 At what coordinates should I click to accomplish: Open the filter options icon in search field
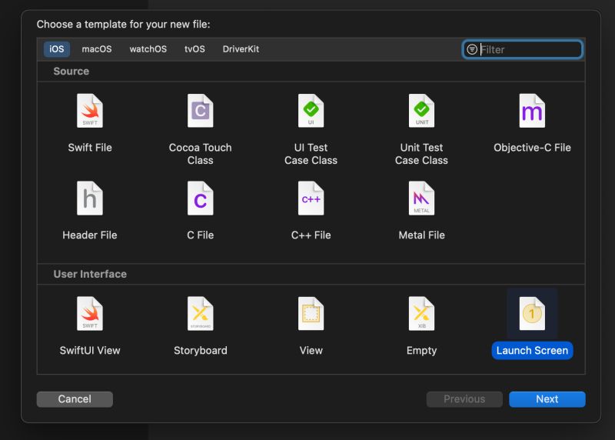pyautogui.click(x=472, y=49)
